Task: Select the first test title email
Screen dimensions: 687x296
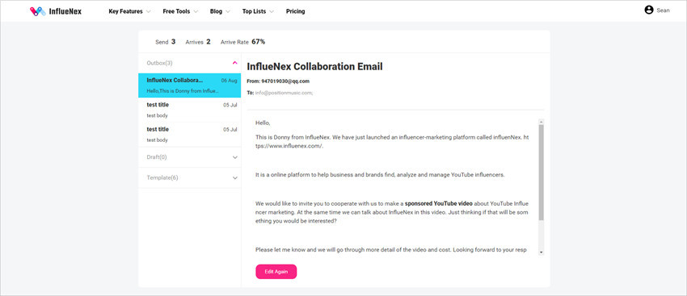Action: click(189, 110)
